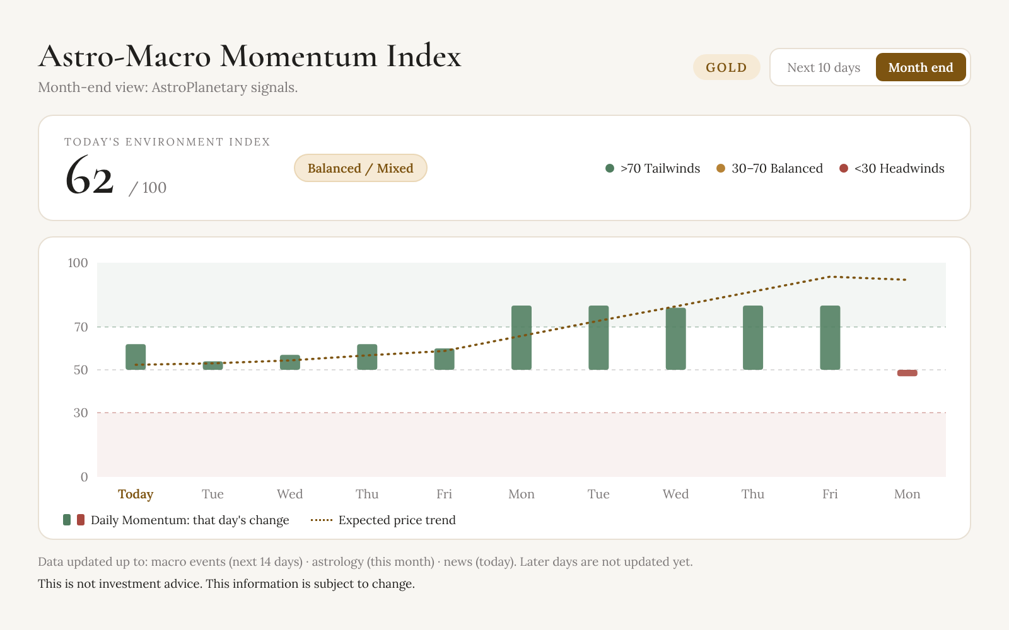The width and height of the screenshot is (1009, 630).
Task: Click the Today axis label
Action: pos(136,494)
